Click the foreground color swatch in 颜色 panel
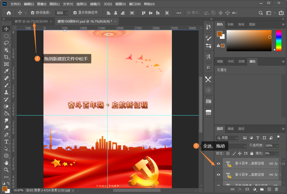The image size is (287, 194). (219, 34)
